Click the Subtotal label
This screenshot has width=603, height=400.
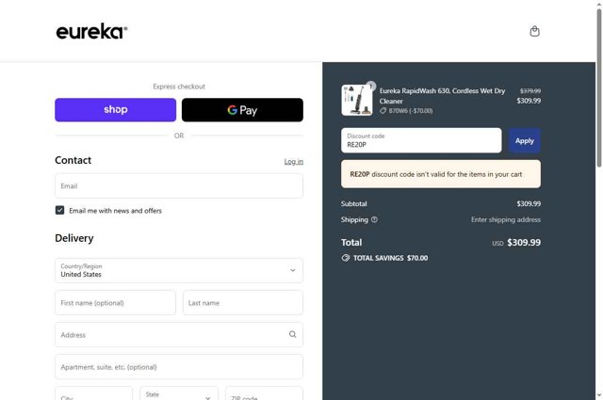(354, 203)
